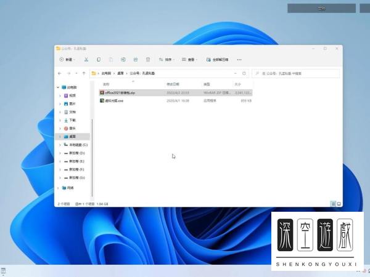Click the navigation pane vertical scrollbar
Screen dimensions: 370x277
(92, 158)
